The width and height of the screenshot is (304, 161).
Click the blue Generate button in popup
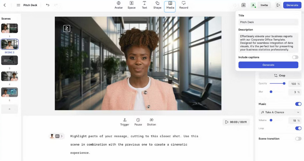[x=268, y=65]
